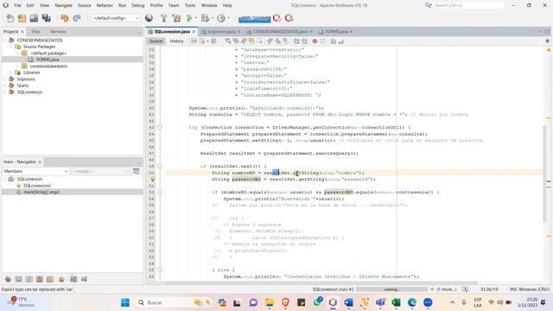Switch to the Services panel tab

click(58, 31)
